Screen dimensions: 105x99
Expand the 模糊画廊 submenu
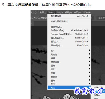point(69,62)
